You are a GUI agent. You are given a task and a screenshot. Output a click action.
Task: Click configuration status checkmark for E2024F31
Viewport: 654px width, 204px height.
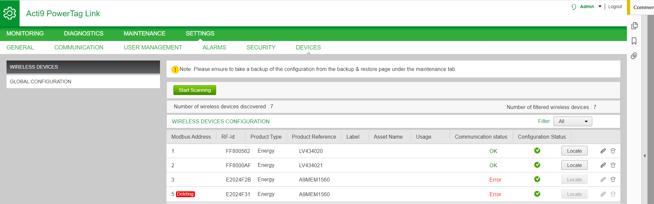[537, 194]
